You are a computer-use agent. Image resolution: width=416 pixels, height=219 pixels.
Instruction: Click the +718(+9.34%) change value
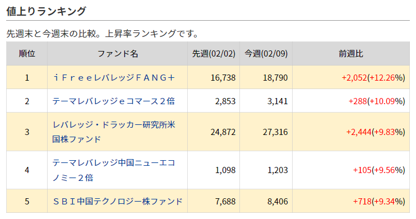pyautogui.click(x=379, y=201)
